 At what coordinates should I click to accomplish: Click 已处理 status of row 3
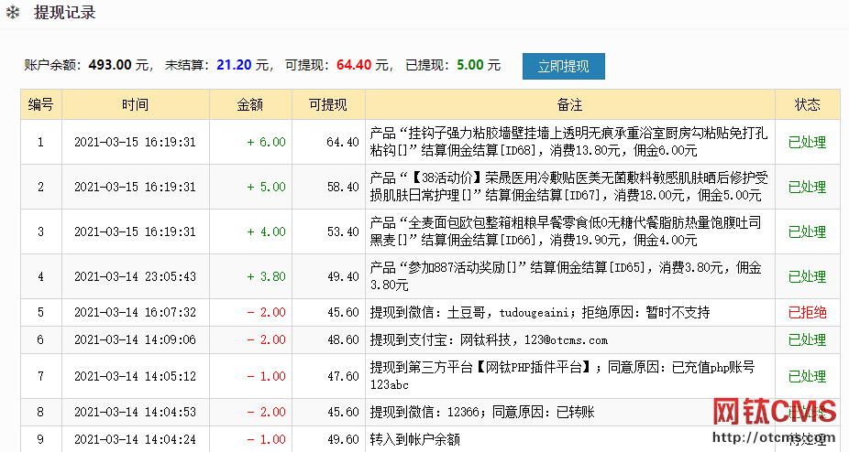point(808,232)
